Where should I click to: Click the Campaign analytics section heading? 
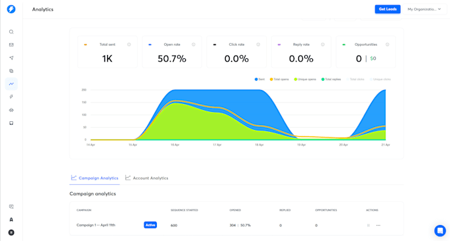click(93, 194)
